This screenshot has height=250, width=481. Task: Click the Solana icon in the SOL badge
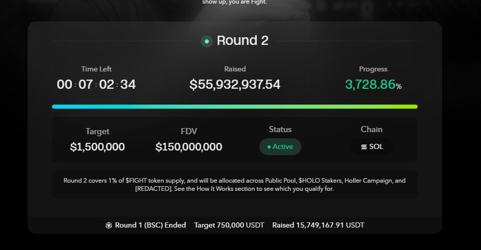(364, 147)
